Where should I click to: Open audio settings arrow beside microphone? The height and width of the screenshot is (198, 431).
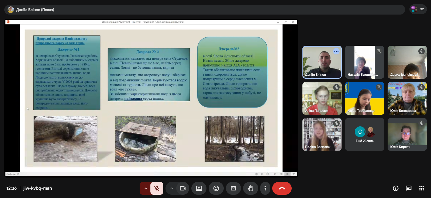coord(146,188)
